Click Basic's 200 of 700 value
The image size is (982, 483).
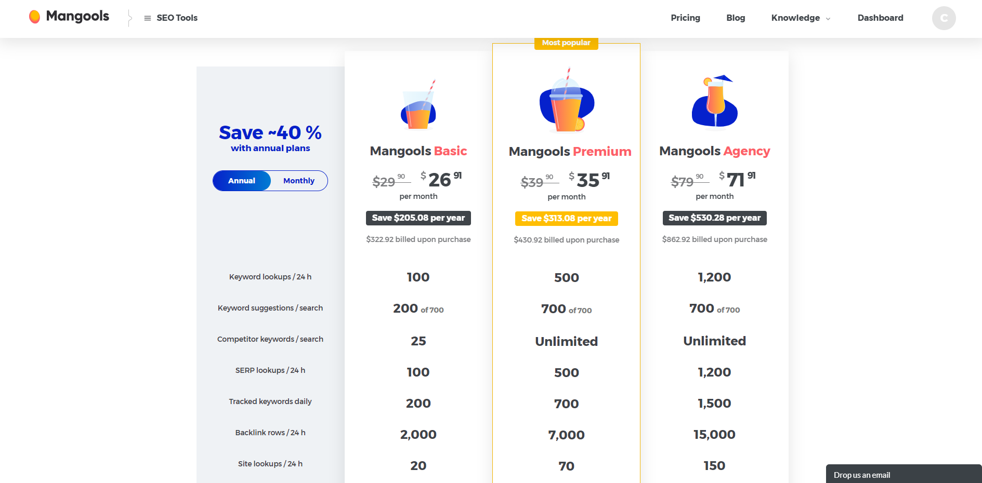[418, 308]
